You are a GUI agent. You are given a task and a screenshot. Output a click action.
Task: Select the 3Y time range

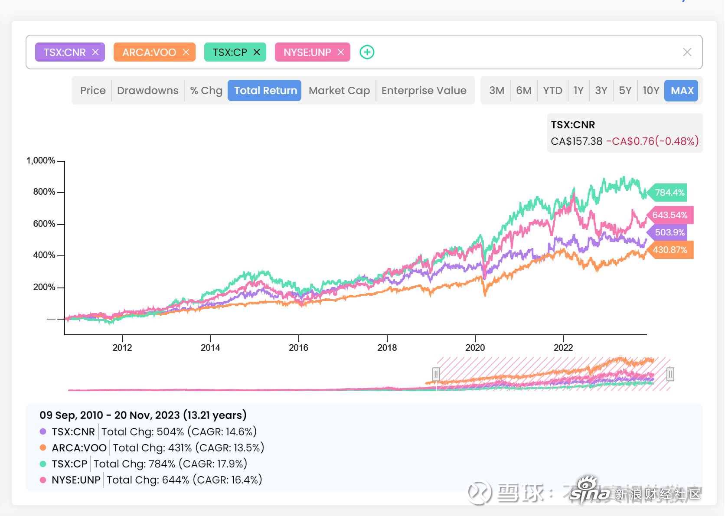tap(601, 91)
